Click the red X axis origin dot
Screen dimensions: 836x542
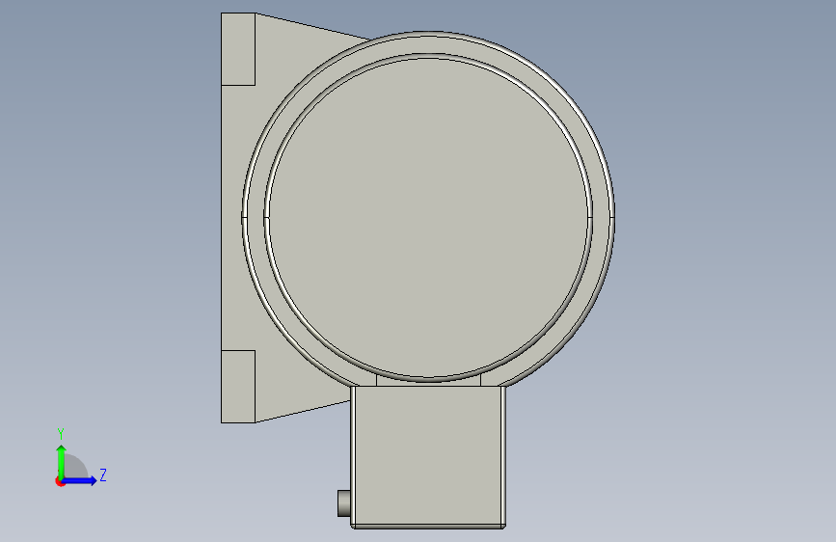60,481
